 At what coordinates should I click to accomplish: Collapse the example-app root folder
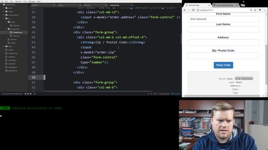pyautogui.click(x=1, y=5)
